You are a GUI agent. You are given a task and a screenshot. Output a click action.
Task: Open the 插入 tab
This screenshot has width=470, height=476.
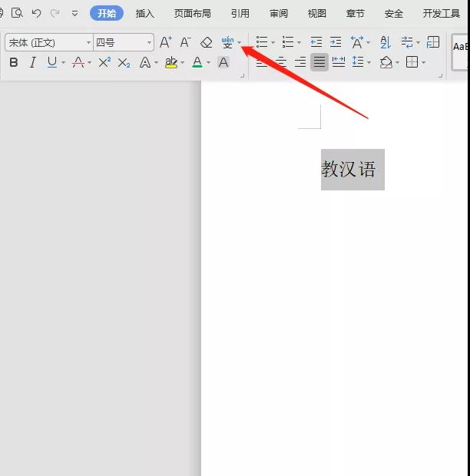pos(145,13)
